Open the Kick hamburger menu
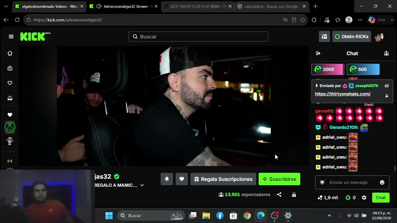 pyautogui.click(x=11, y=37)
